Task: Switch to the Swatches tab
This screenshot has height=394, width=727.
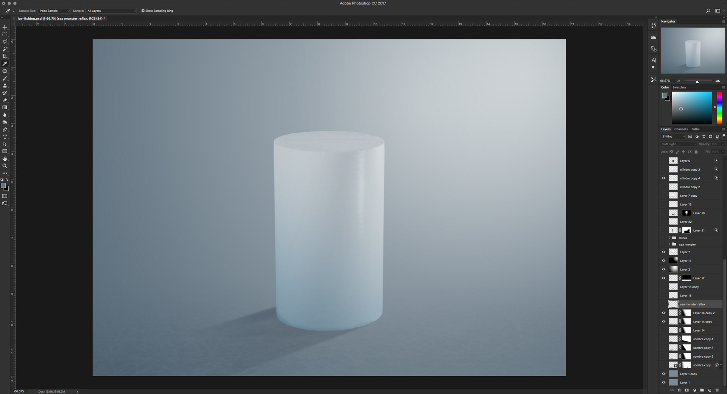Action: pyautogui.click(x=679, y=87)
